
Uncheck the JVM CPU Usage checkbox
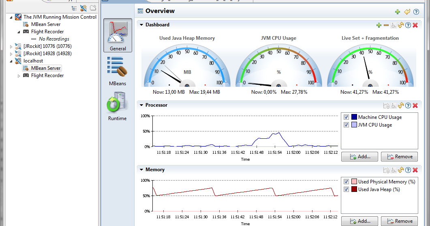click(346, 125)
